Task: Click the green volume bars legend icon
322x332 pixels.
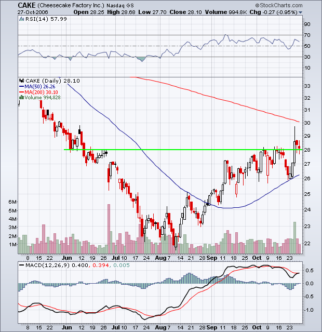Action: click(x=21, y=98)
